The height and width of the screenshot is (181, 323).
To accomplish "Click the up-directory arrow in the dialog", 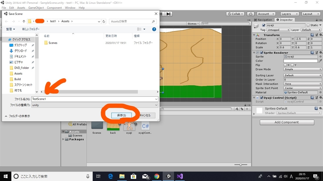I will tap(24, 21).
